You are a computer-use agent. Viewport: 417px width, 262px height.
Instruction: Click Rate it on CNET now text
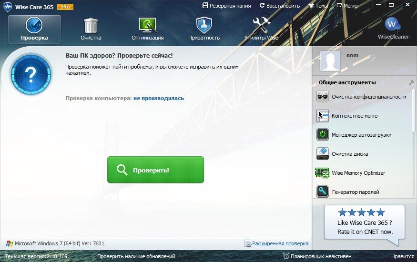(365, 232)
